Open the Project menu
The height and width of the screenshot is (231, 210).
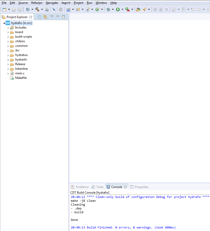(78, 3)
